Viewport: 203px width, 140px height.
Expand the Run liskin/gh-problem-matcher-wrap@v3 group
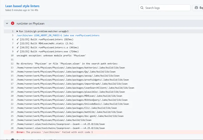click(x=17, y=31)
